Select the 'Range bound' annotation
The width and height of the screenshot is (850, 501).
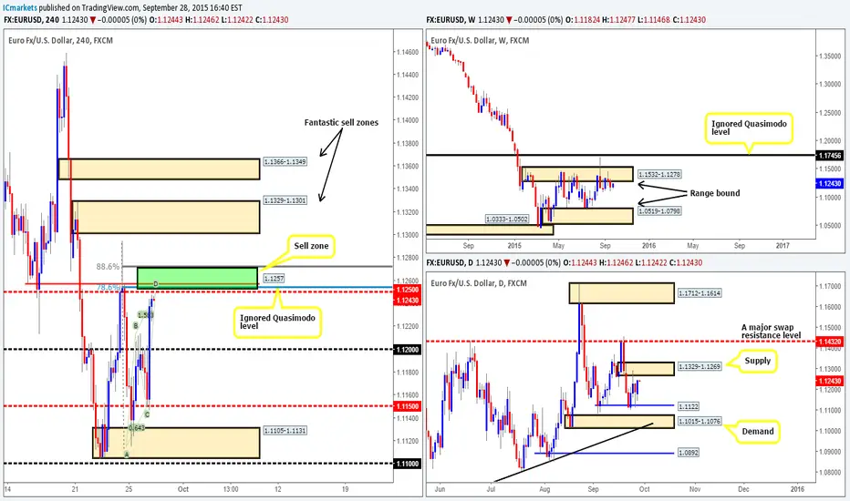(x=714, y=193)
